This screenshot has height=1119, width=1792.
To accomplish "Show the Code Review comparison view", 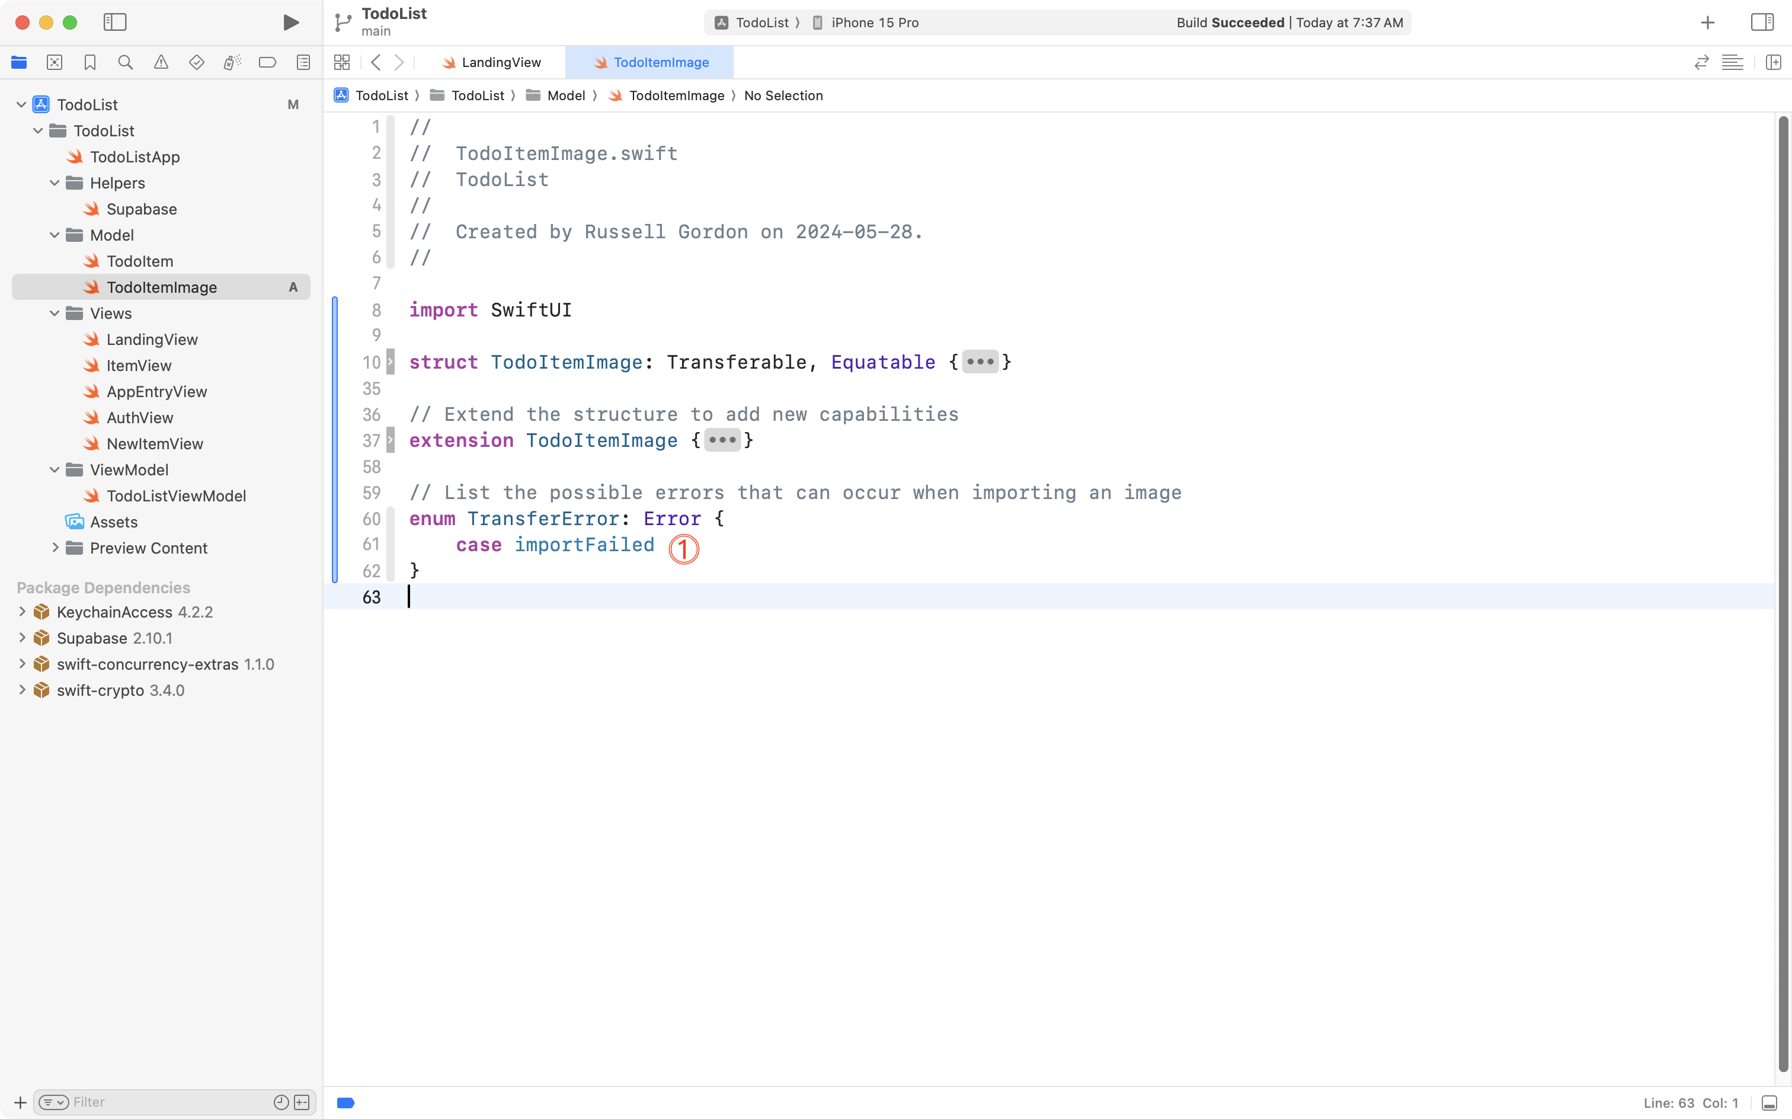I will click(x=1702, y=62).
